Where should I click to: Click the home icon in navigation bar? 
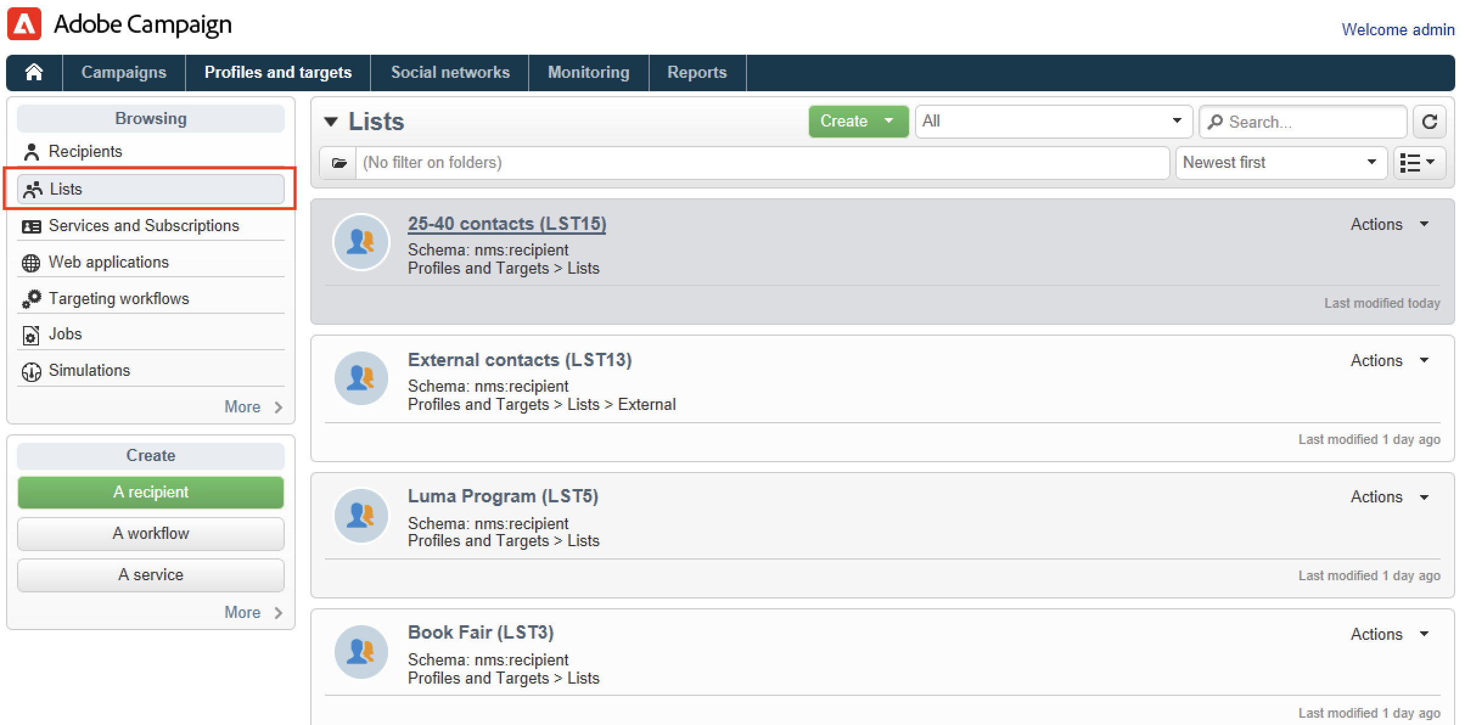pos(34,72)
